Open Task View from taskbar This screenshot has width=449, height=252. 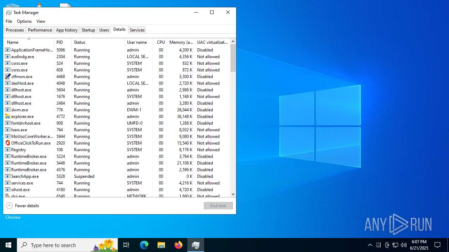point(126,245)
